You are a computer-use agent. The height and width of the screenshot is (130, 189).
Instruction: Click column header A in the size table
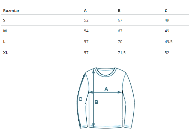pyautogui.click(x=85, y=11)
